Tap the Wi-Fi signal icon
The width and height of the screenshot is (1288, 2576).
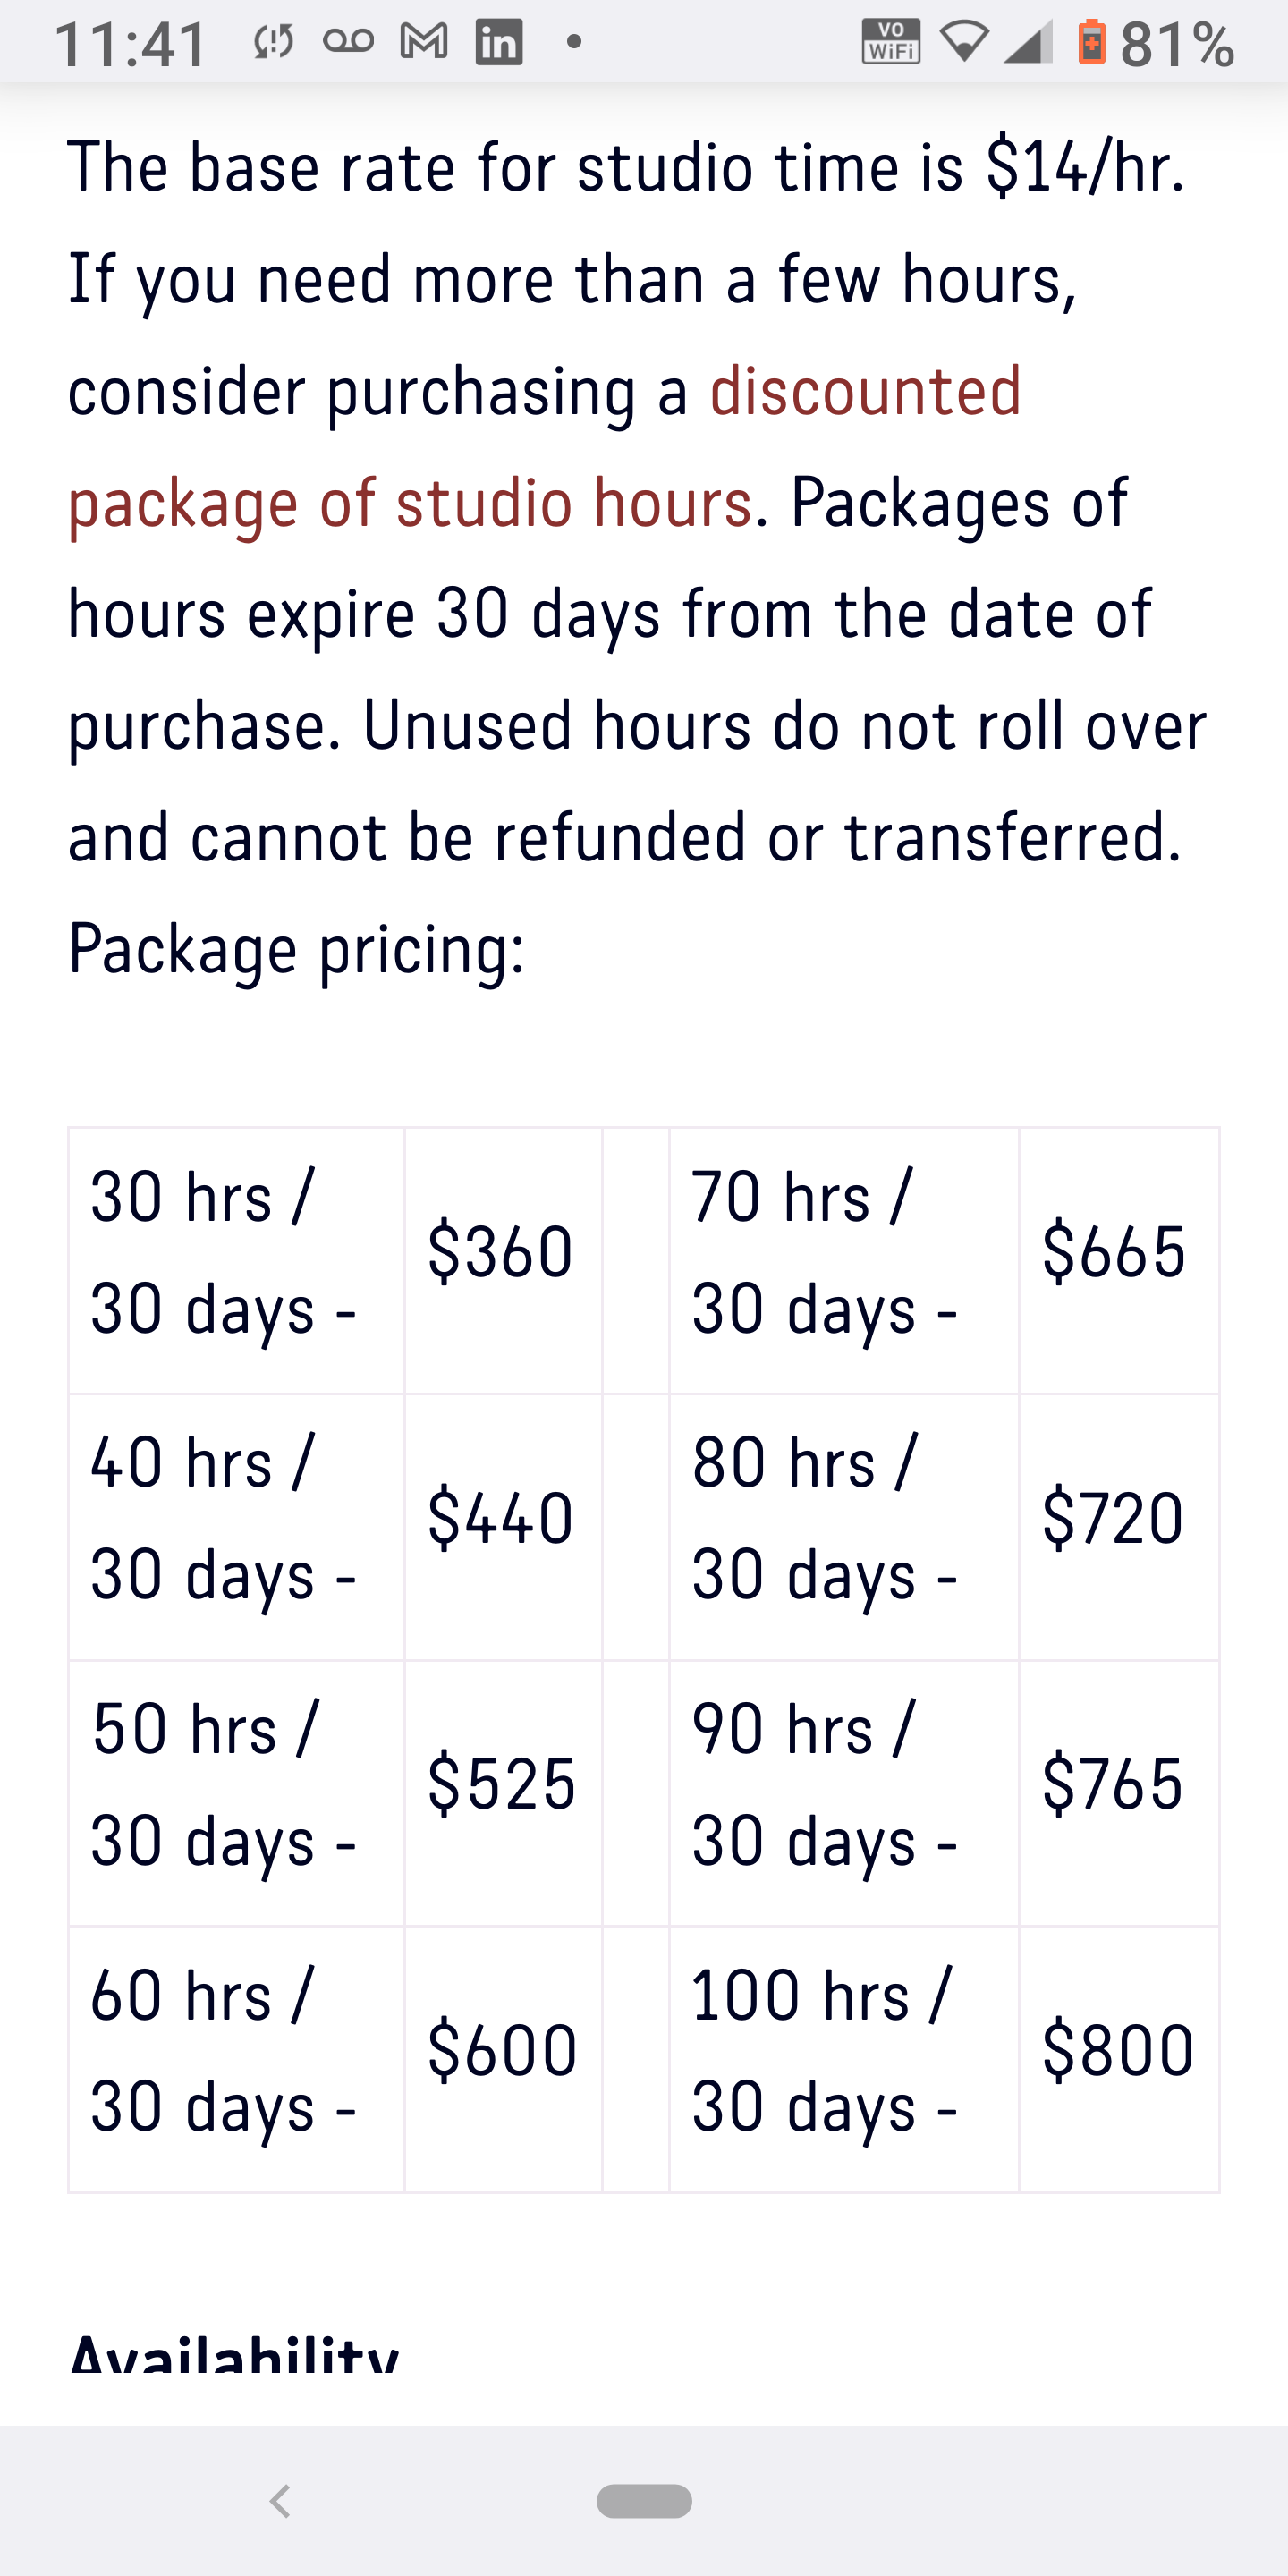(965, 42)
